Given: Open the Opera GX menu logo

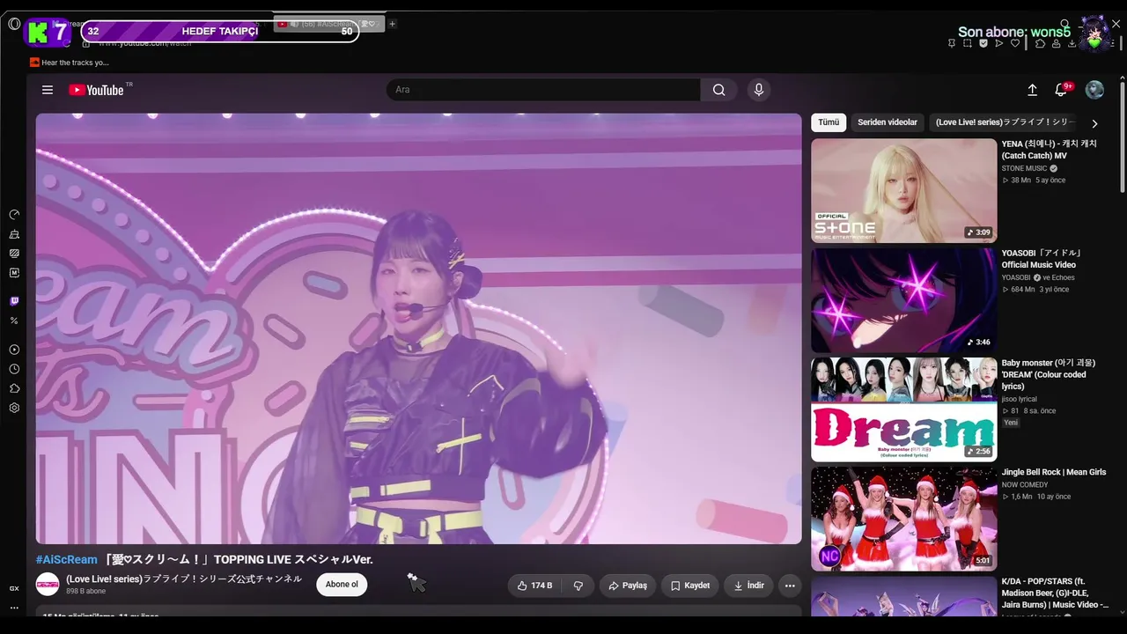Looking at the screenshot, I should click(x=14, y=24).
